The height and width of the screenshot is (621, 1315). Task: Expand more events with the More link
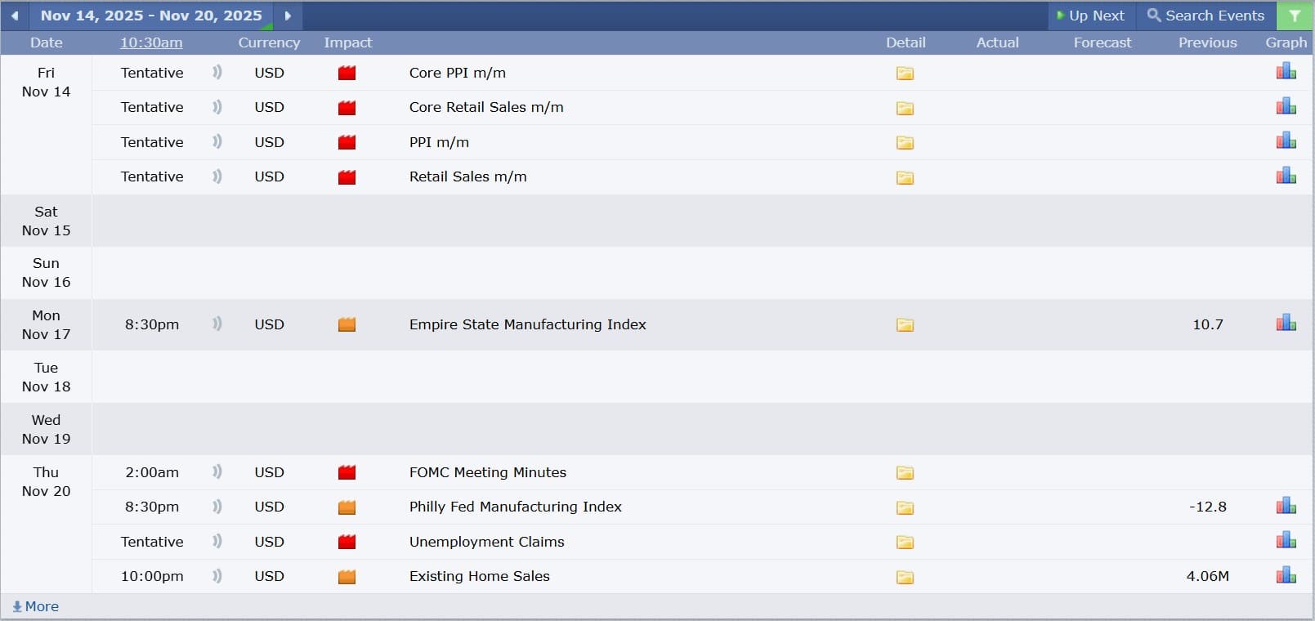(36, 606)
